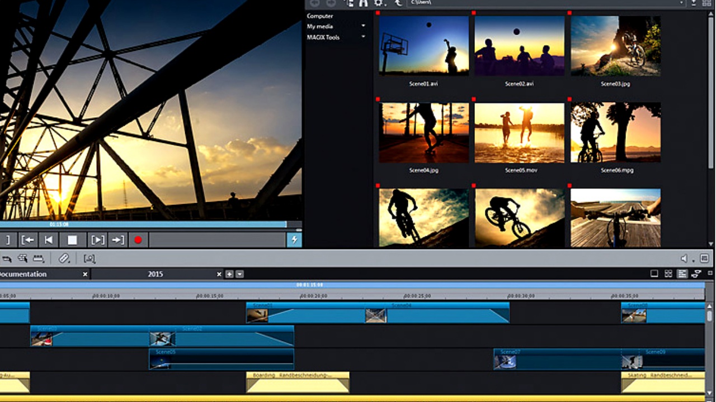This screenshot has width=716, height=402.
Task: Click the paperclip grouping icon
Action: [x=64, y=259]
